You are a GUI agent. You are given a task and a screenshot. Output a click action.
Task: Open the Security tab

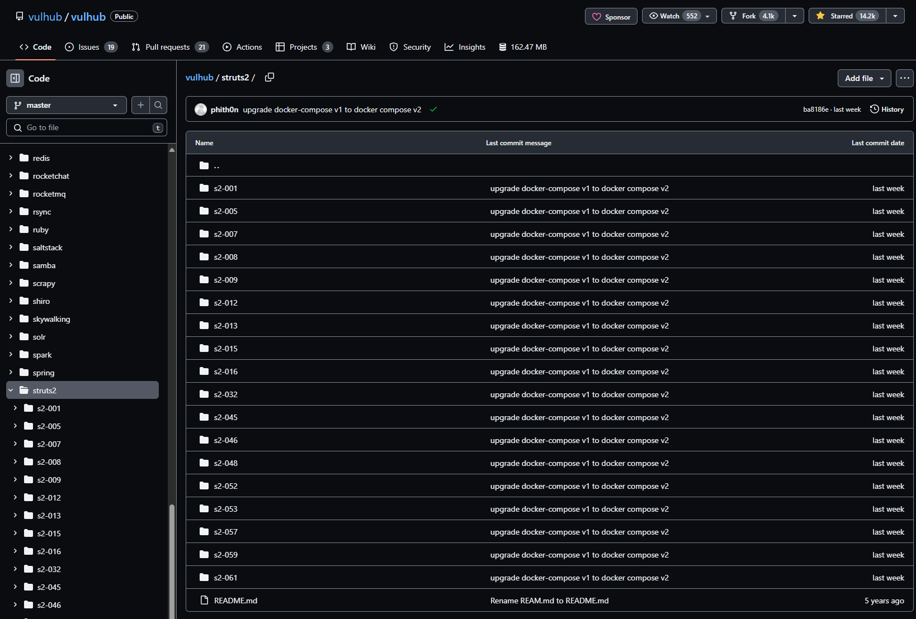pos(410,47)
